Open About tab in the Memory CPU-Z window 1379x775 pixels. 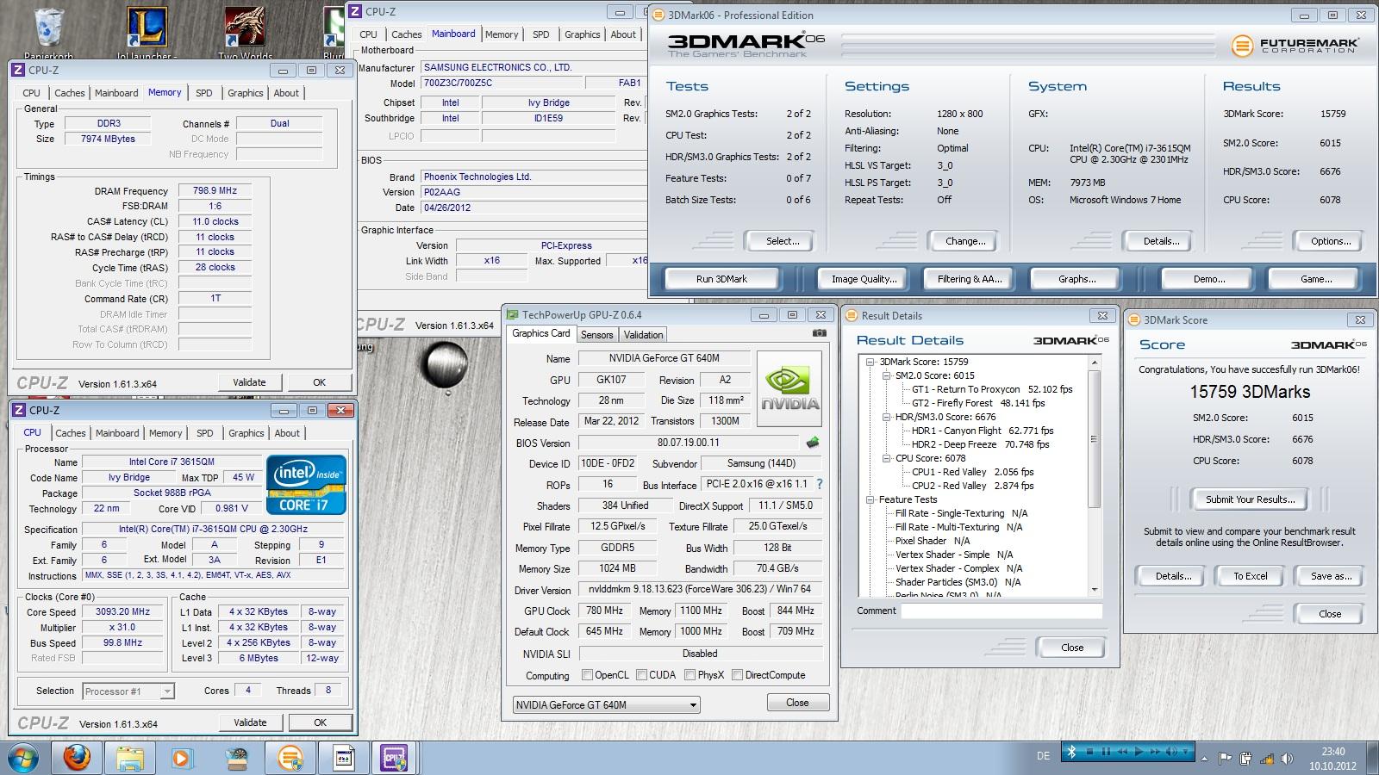(287, 93)
